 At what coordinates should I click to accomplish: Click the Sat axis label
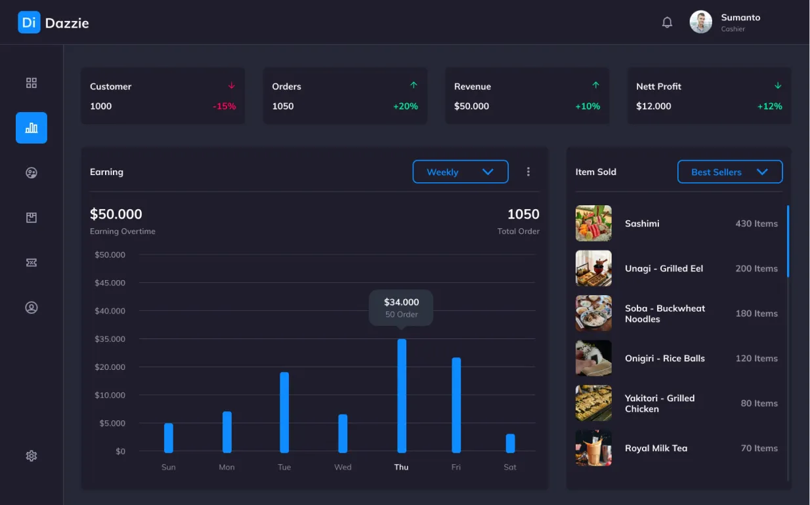coord(510,467)
